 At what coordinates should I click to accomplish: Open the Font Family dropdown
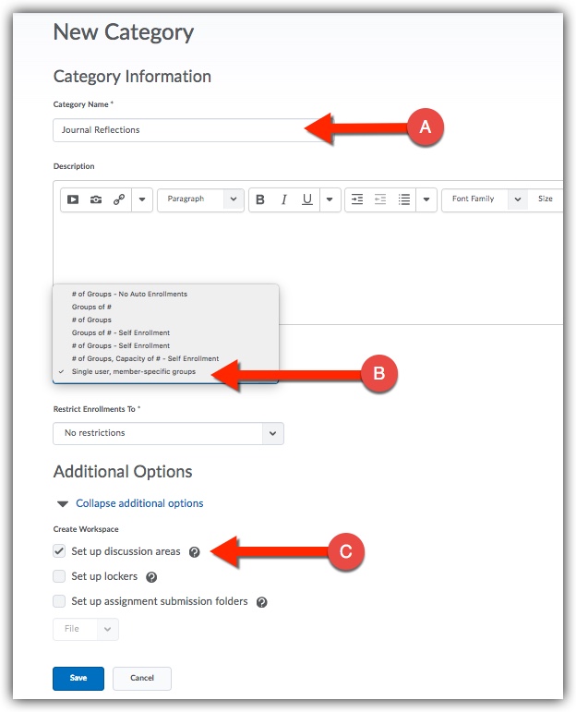tap(485, 199)
